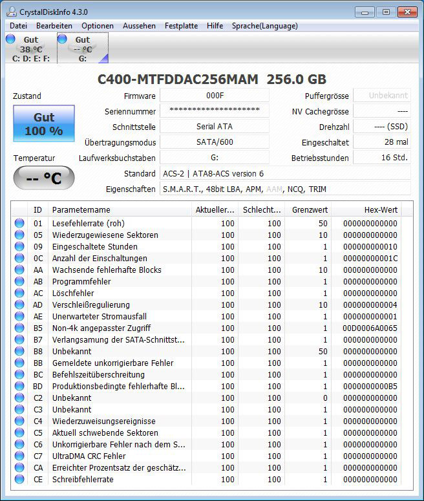Sort by Parametername column header

pos(120,210)
